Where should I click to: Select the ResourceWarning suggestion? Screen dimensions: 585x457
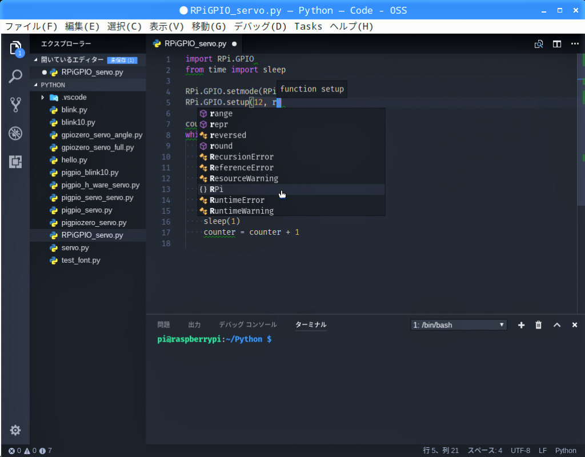(291, 178)
